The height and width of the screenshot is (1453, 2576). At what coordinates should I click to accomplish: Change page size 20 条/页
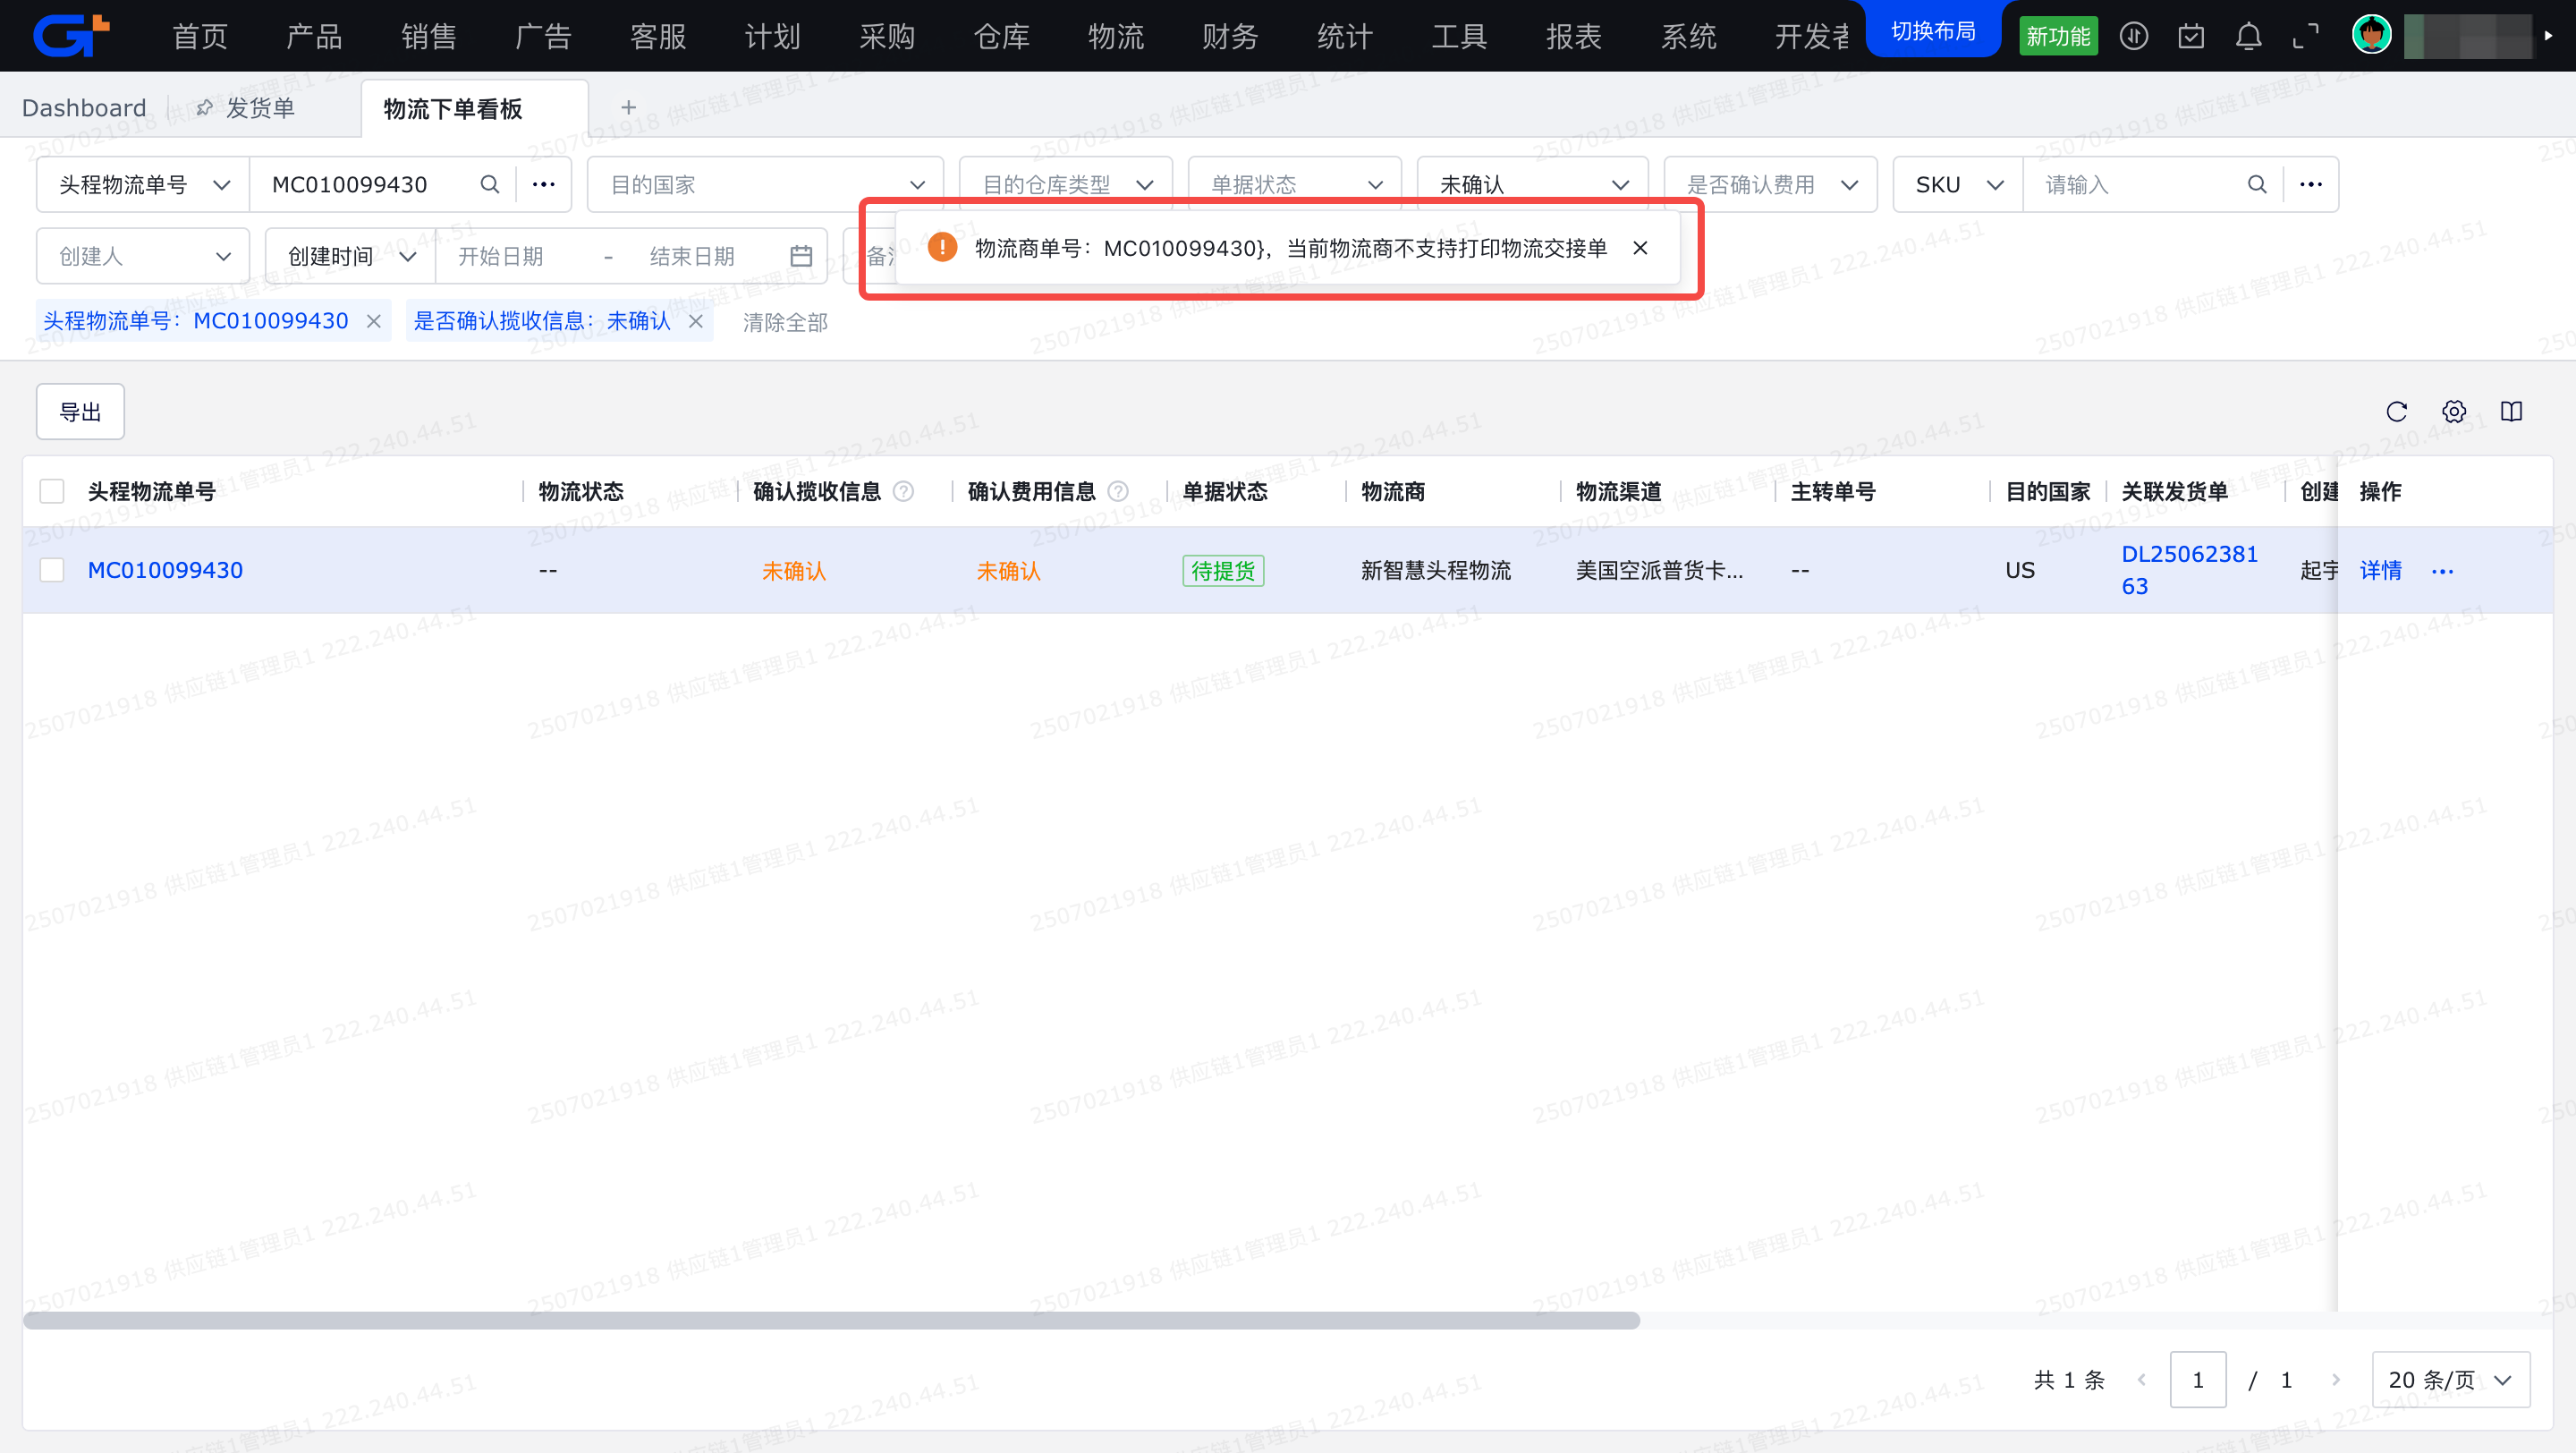(x=2450, y=1379)
